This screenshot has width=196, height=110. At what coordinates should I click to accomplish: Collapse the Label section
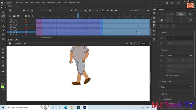coord(160,32)
